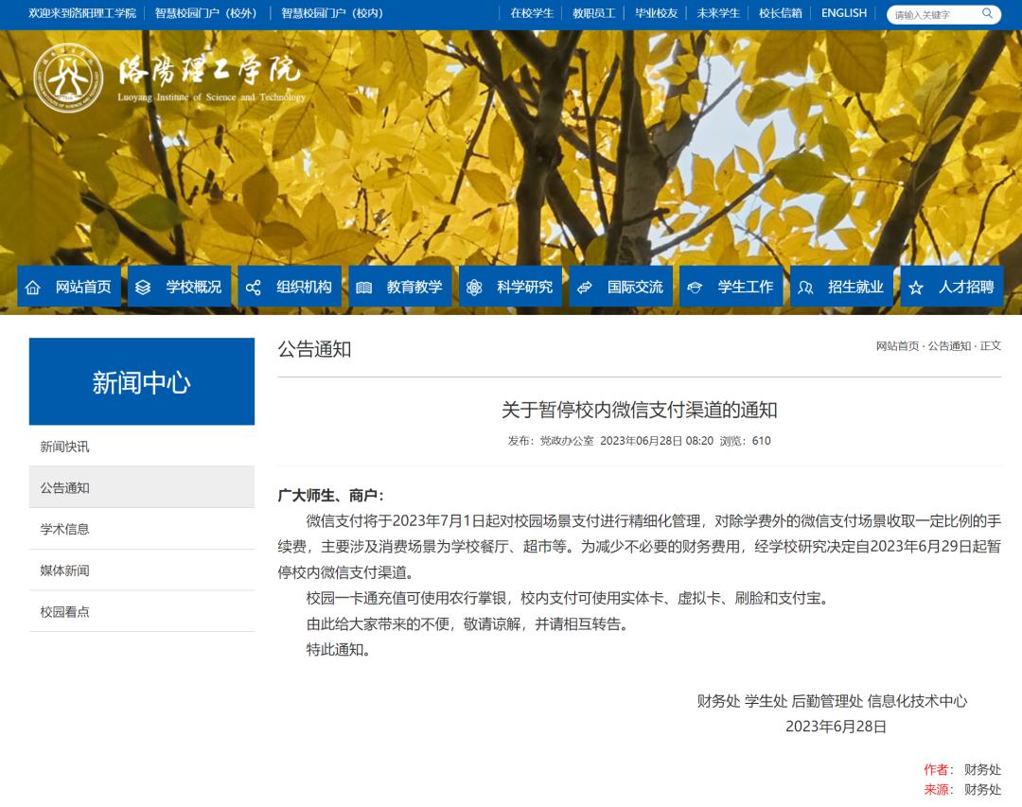Click the ENGLISH language link
The image size is (1022, 807).
coord(842,13)
